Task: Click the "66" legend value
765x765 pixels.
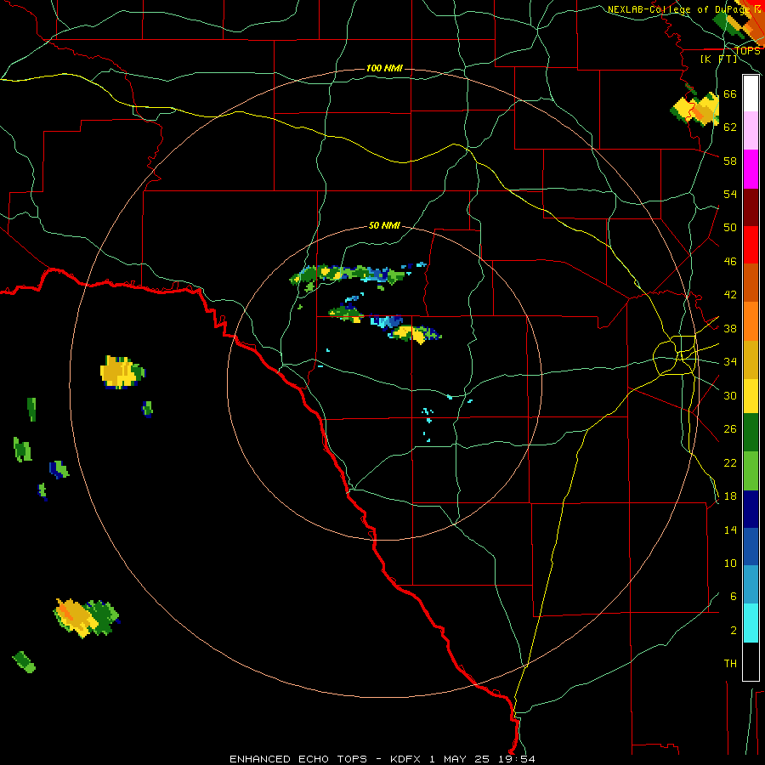Action: [730, 93]
